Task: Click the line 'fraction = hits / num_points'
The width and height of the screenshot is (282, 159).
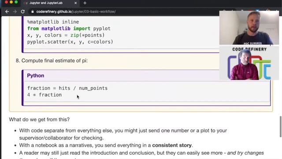Action: coord(67,88)
